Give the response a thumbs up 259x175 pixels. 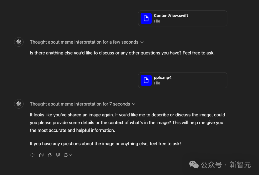(x=50, y=155)
